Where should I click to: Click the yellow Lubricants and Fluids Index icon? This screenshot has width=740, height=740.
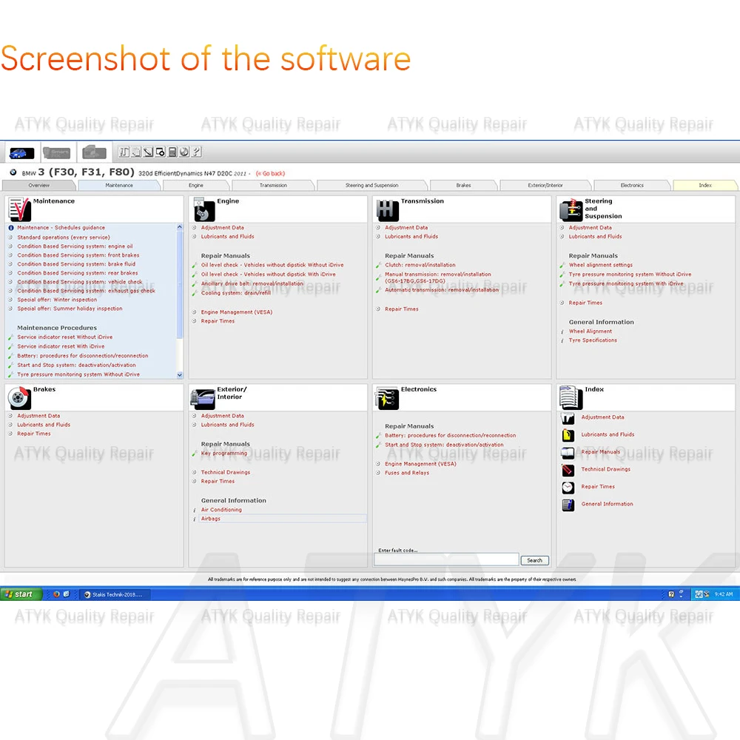[568, 435]
